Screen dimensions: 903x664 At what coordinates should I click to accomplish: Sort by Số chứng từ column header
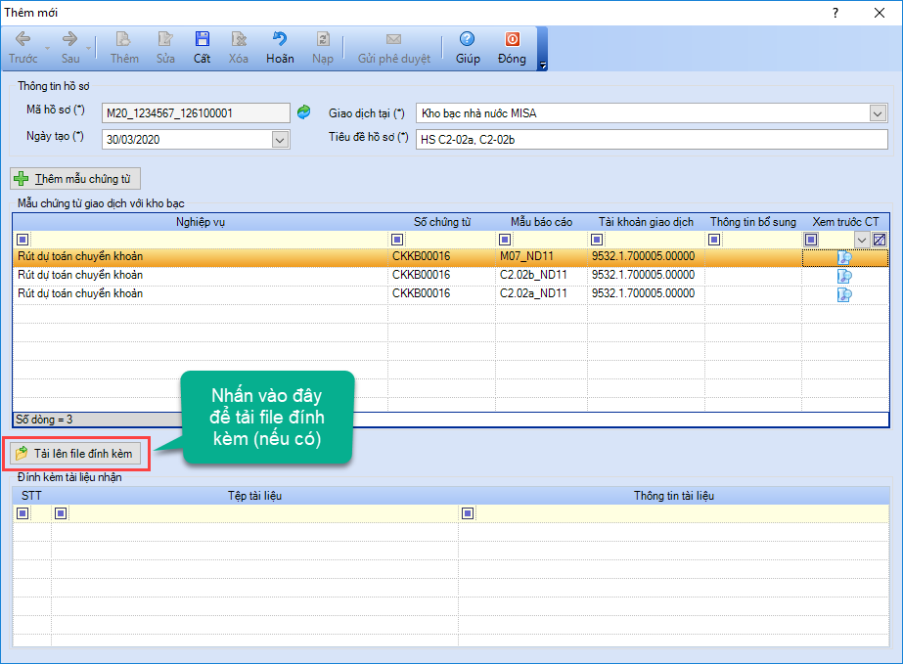tap(441, 222)
